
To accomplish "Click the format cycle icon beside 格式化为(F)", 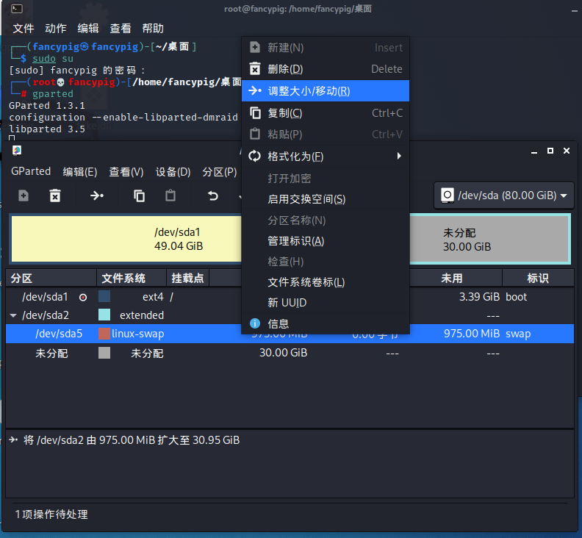I will coord(255,157).
